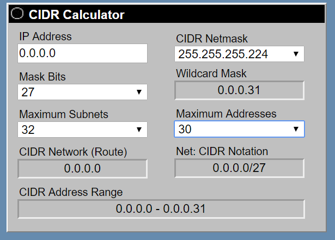This screenshot has height=240, width=335.
Task: Click the CIDR Address Range output field
Action: (x=161, y=208)
